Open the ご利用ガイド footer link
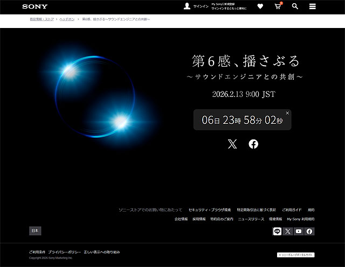Viewport: 345px width, 267px height. point(292,209)
